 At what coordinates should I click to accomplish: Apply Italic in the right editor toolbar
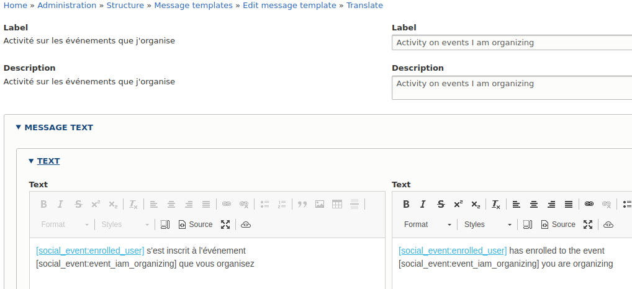tap(423, 205)
